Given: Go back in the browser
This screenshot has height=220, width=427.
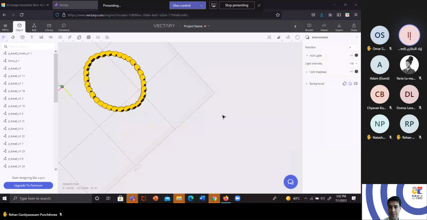Looking at the screenshot, I should pyautogui.click(x=4, y=15).
